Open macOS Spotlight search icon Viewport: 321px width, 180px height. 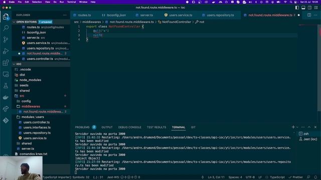[x=291, y=2]
